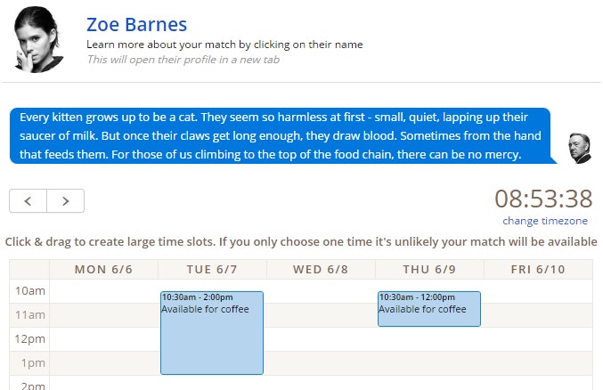Click the next week arrow button
This screenshot has width=603, height=390.
(65, 201)
